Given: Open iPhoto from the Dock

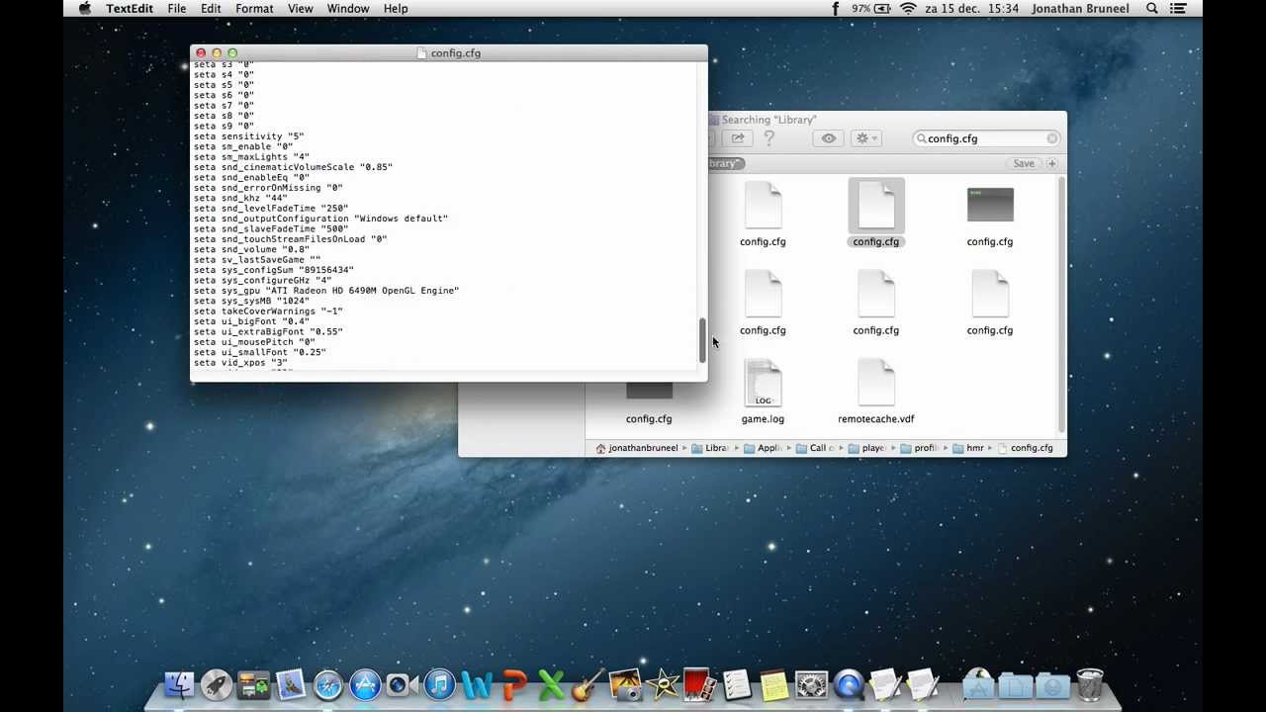Looking at the screenshot, I should 625,684.
